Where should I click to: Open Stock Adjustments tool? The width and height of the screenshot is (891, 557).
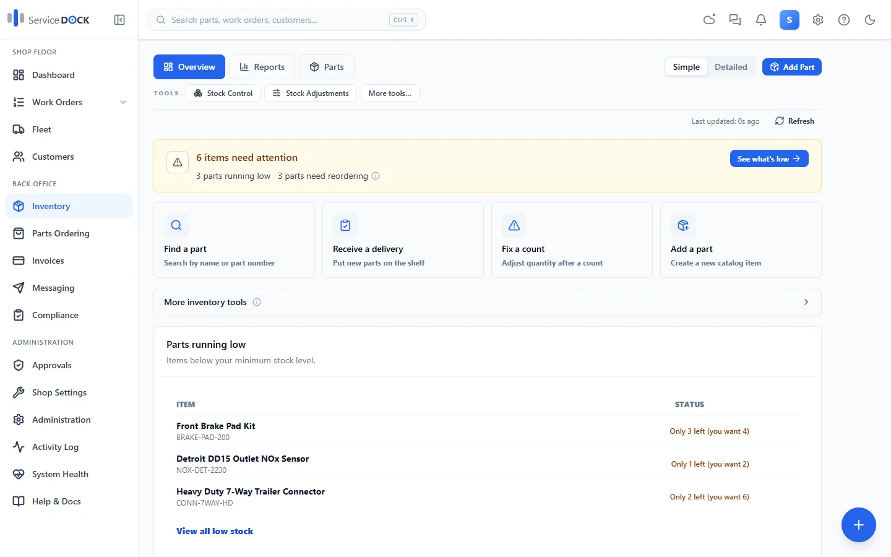(x=311, y=93)
